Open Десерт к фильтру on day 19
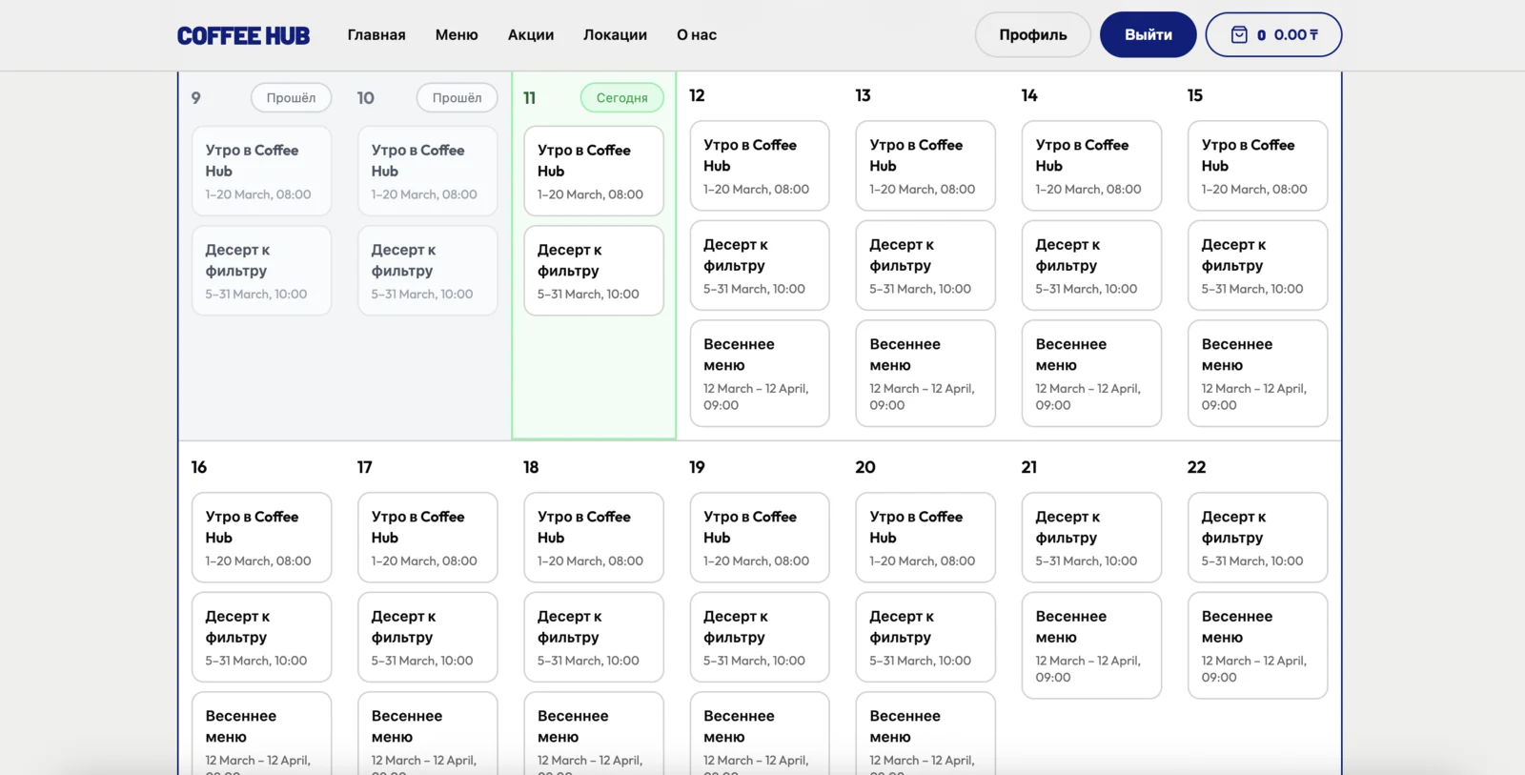 coord(760,637)
